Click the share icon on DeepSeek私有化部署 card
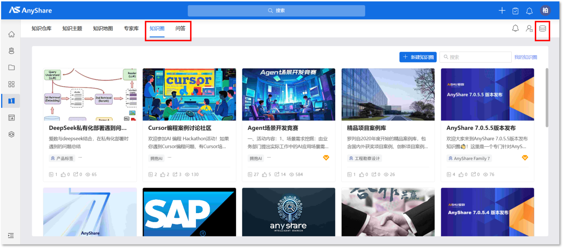The image size is (563, 248). pyautogui.click(x=76, y=174)
